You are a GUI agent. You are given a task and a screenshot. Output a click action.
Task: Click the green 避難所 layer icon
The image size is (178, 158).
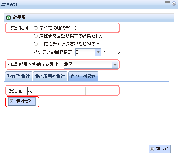[x=9, y=18]
